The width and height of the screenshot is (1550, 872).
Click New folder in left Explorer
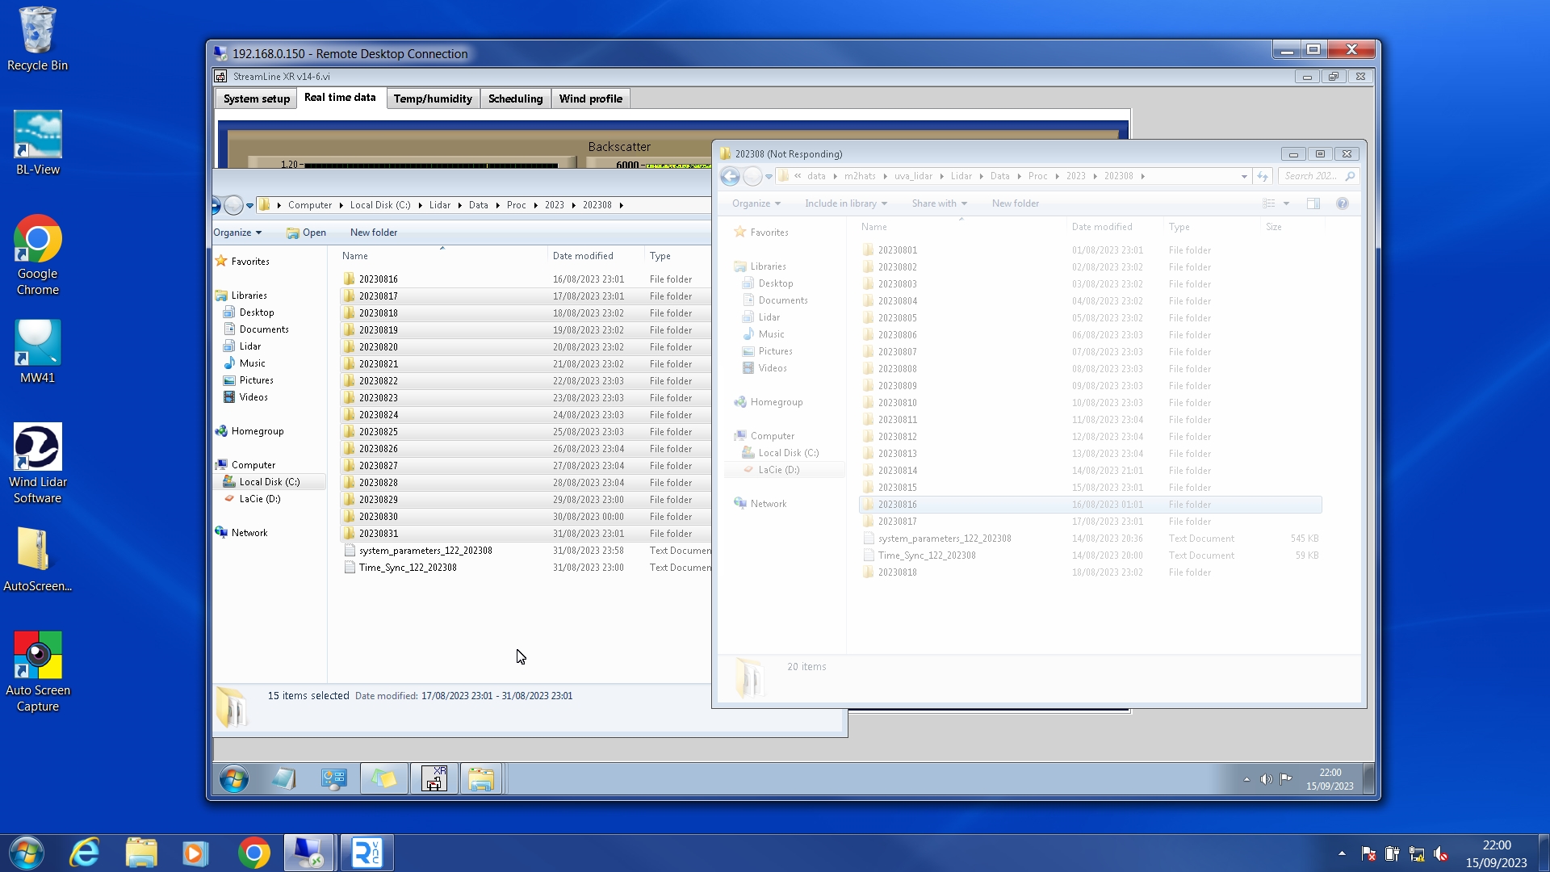[x=373, y=233]
